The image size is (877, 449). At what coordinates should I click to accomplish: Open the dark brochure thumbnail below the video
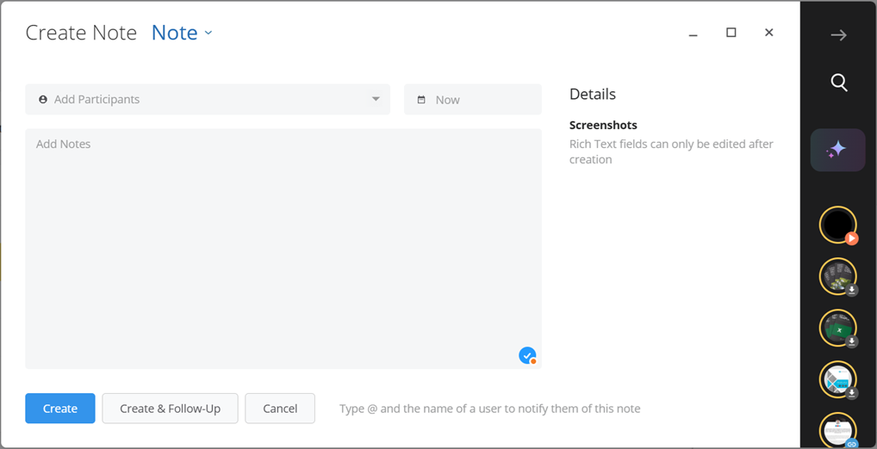pyautogui.click(x=838, y=276)
